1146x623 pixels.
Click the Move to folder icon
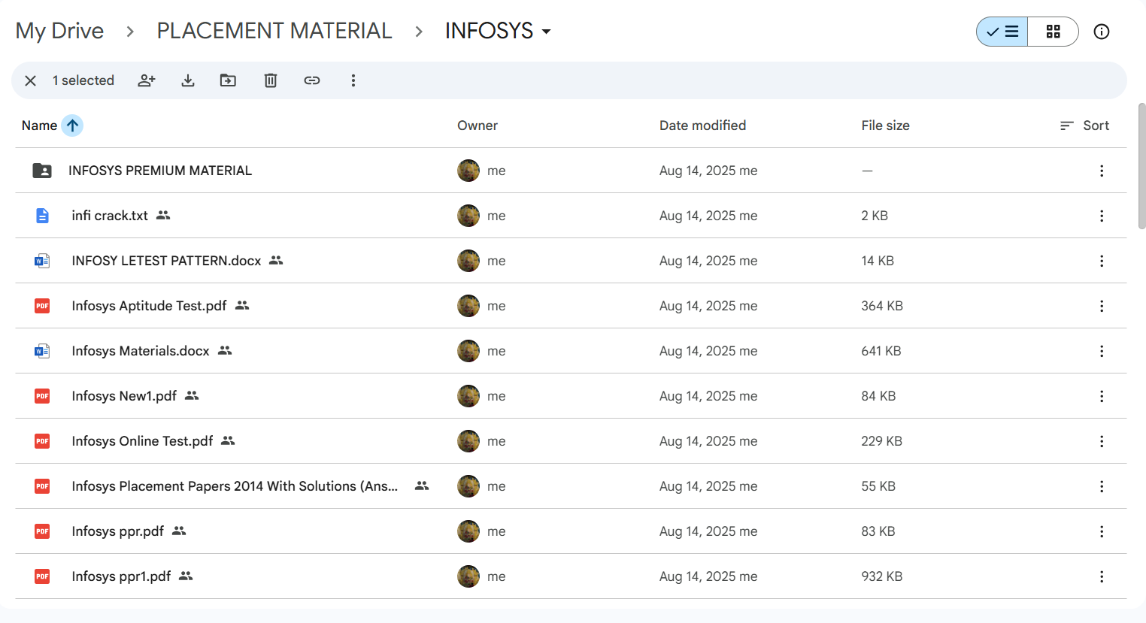tap(228, 80)
